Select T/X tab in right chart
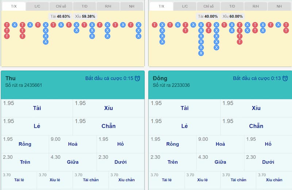292x190 pixels. click(161, 6)
